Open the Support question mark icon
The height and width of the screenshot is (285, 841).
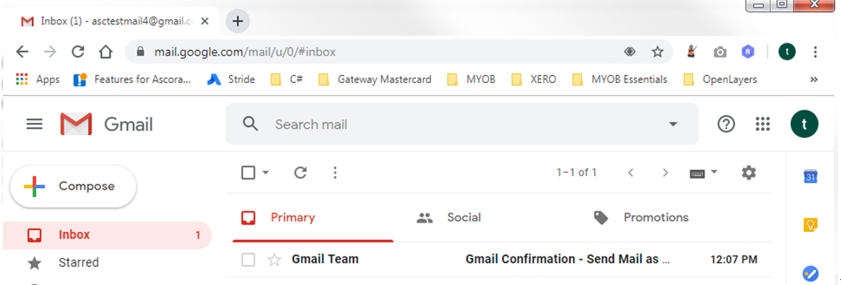pyautogui.click(x=726, y=124)
